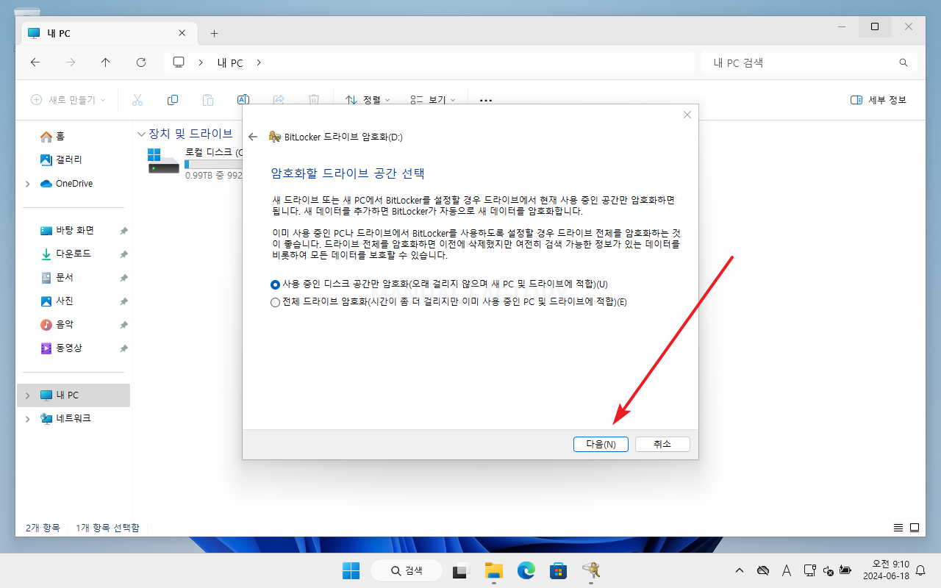Select the 내 PC tab in title bar
941x588 pixels.
(108, 33)
